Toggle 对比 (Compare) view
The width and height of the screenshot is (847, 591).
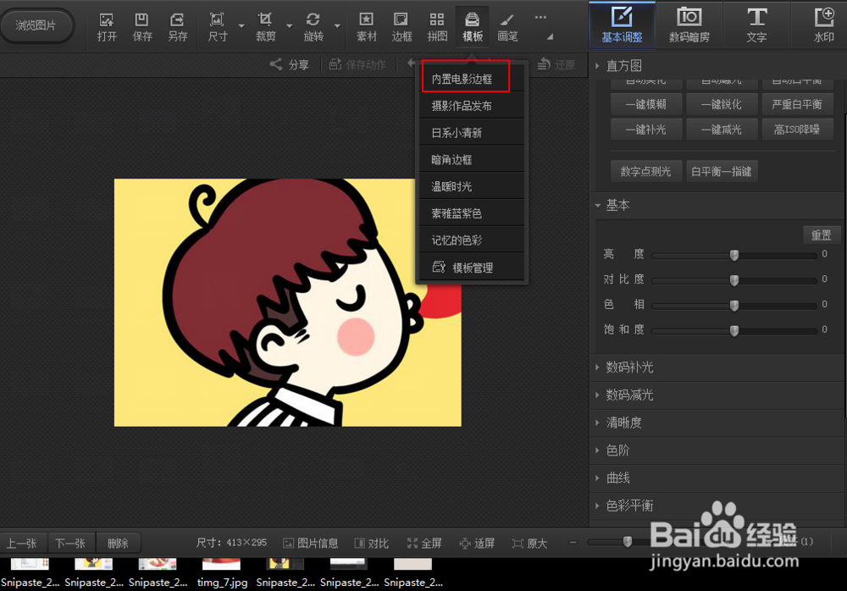372,543
